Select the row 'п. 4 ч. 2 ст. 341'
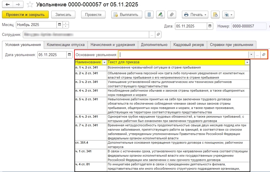 [162, 93]
